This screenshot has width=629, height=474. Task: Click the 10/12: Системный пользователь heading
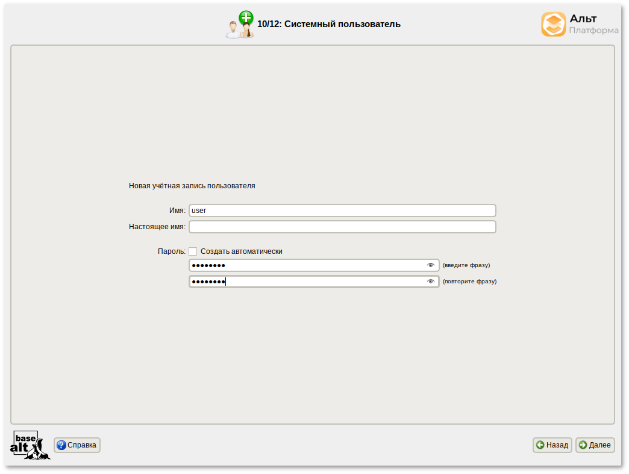(x=328, y=24)
